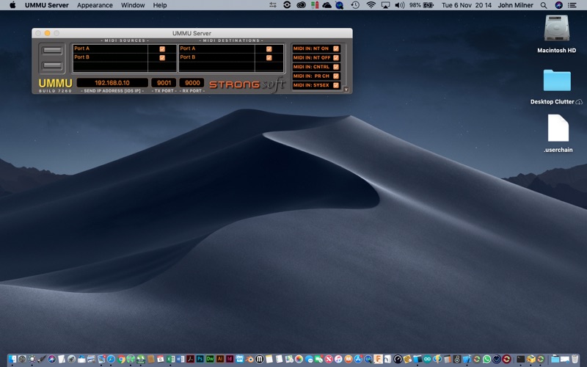Disable MIDI IN: SYSEX filter
This screenshot has width=587, height=367.
[x=336, y=85]
